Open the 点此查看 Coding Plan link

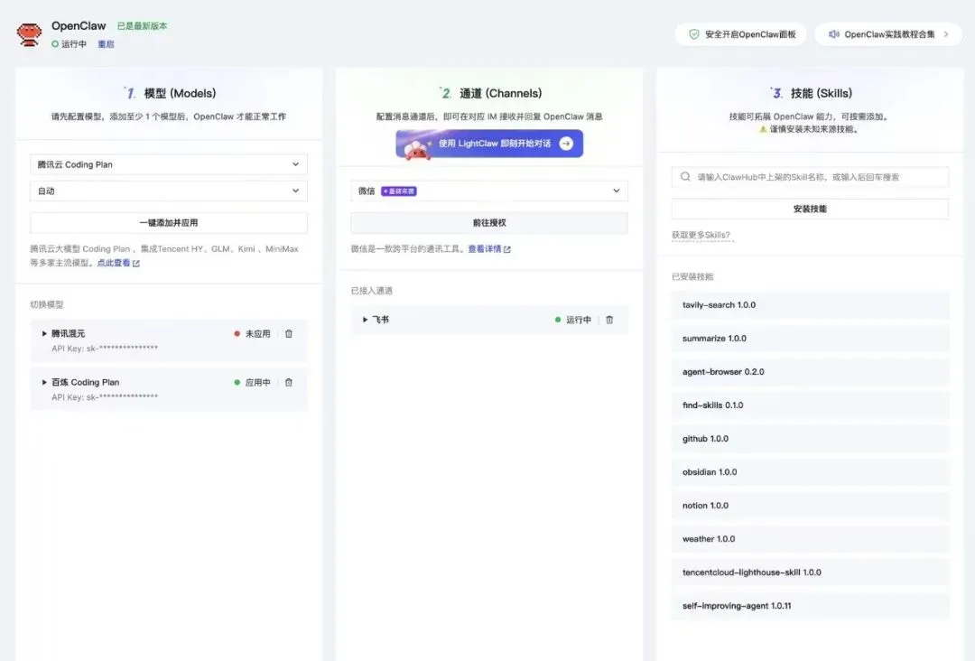click(118, 263)
